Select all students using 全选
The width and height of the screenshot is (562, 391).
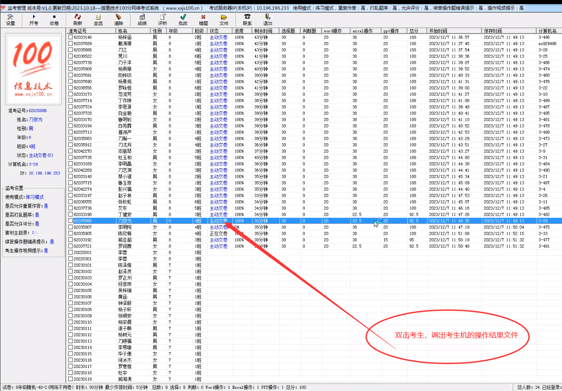click(98, 19)
